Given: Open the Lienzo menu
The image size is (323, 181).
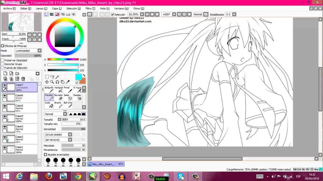Looking at the screenshot, I should (x=41, y=8).
